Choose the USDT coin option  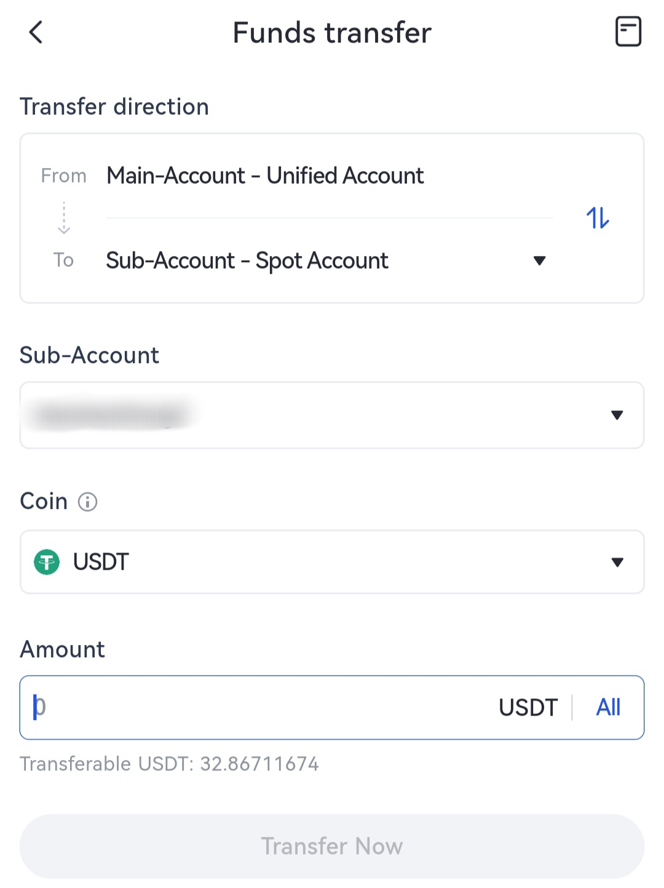(101, 562)
